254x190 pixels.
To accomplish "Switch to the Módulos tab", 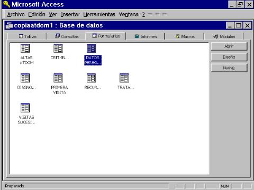I will tap(224, 36).
